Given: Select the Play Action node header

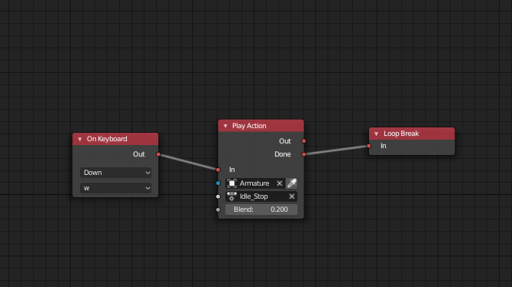Looking at the screenshot, I should [x=261, y=126].
